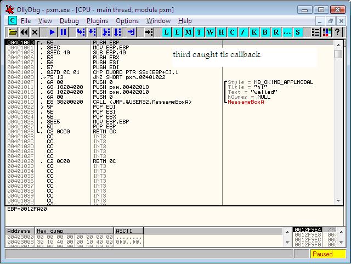Show Windows with W button
Image resolution: width=351 pixels, height=264 pixels.
coord(210,32)
